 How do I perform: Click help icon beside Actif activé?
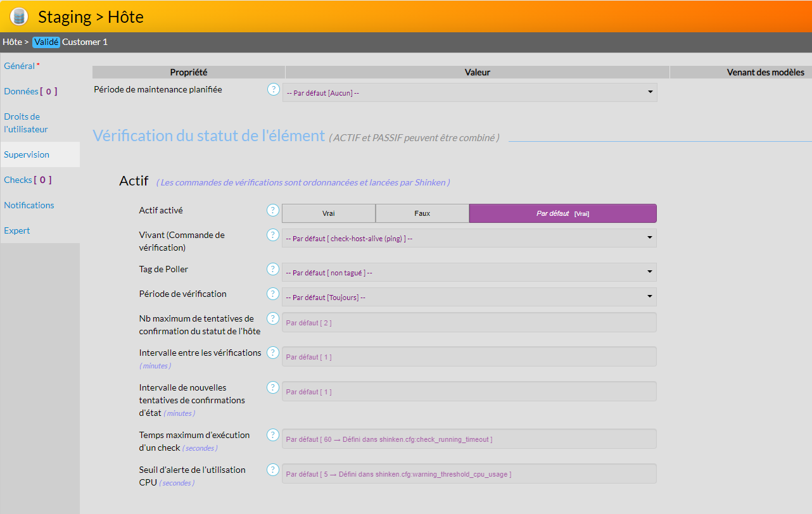tap(273, 210)
